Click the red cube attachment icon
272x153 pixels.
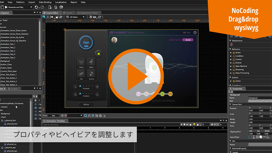tap(231, 45)
